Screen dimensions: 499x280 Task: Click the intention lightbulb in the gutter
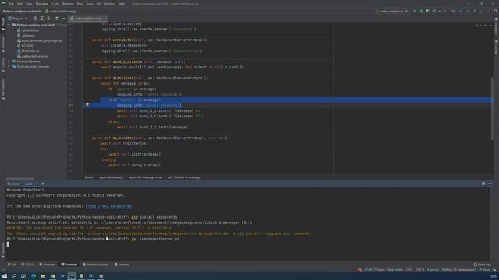(87, 104)
